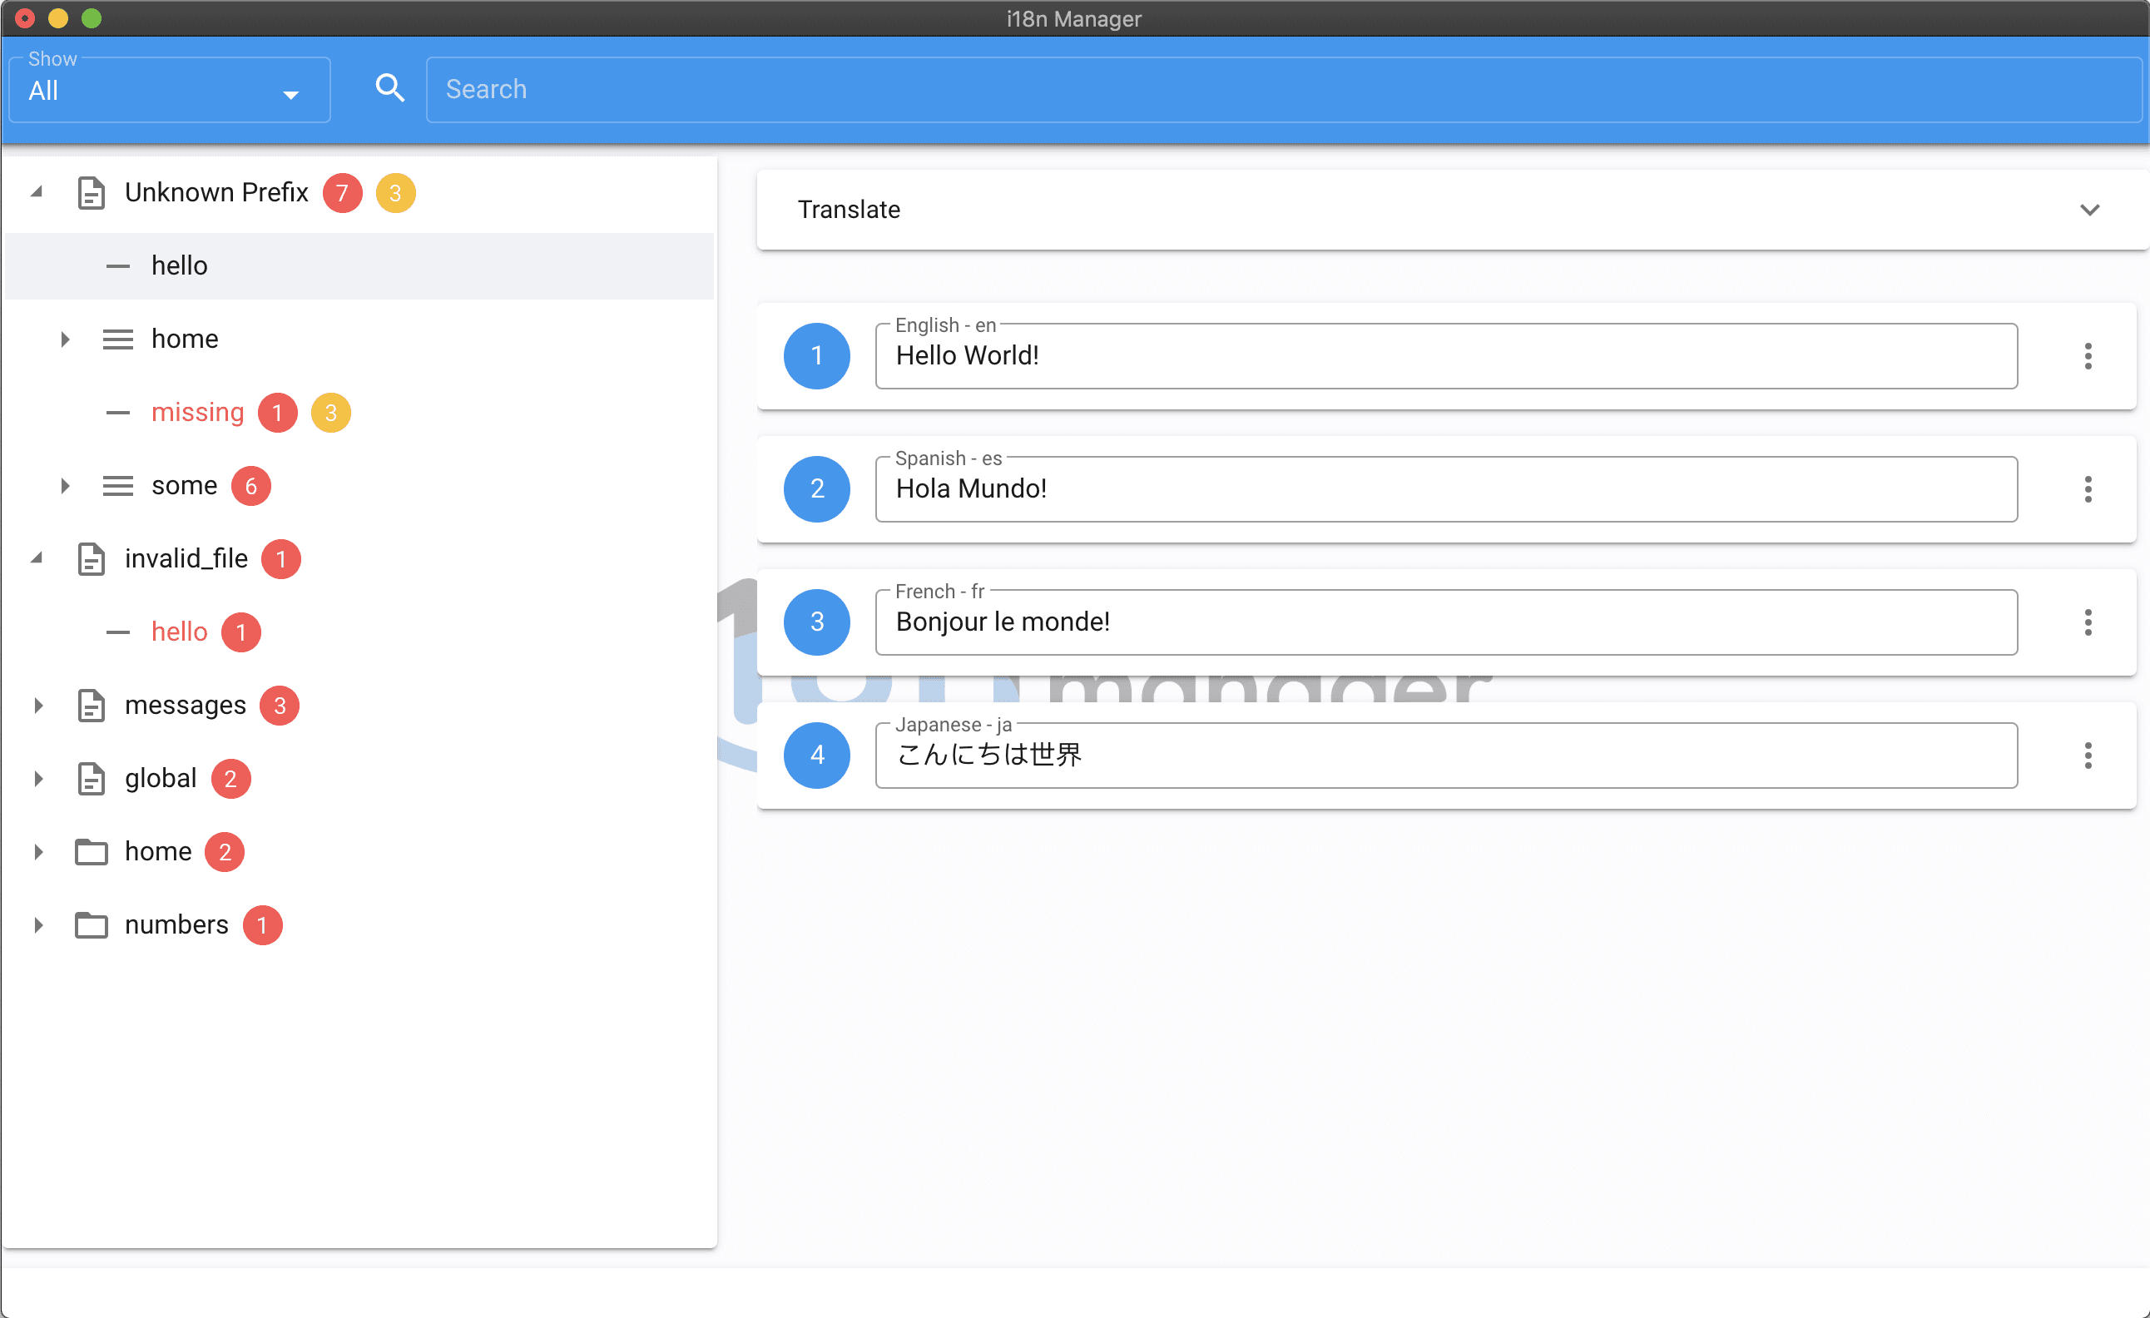Expand the some key group

(65, 485)
